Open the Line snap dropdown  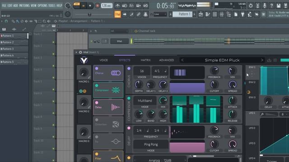coord(160,14)
